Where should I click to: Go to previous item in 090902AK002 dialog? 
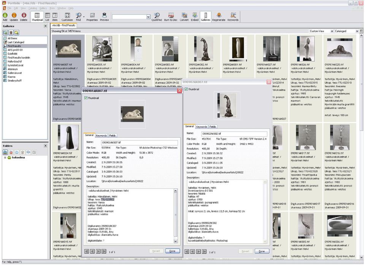[192, 252]
